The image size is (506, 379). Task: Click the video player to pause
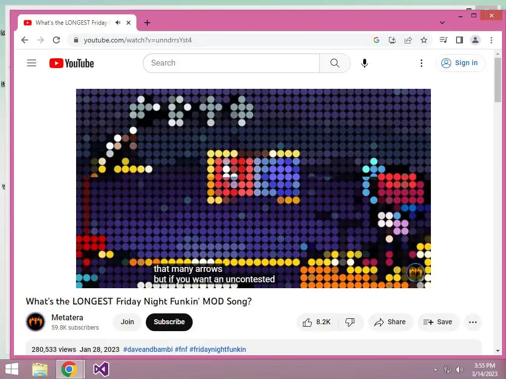pyautogui.click(x=253, y=188)
